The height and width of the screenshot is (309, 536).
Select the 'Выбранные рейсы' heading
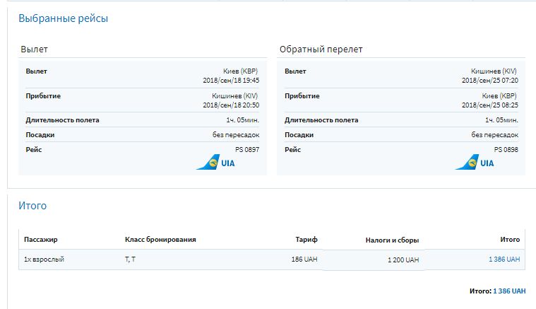pos(63,18)
